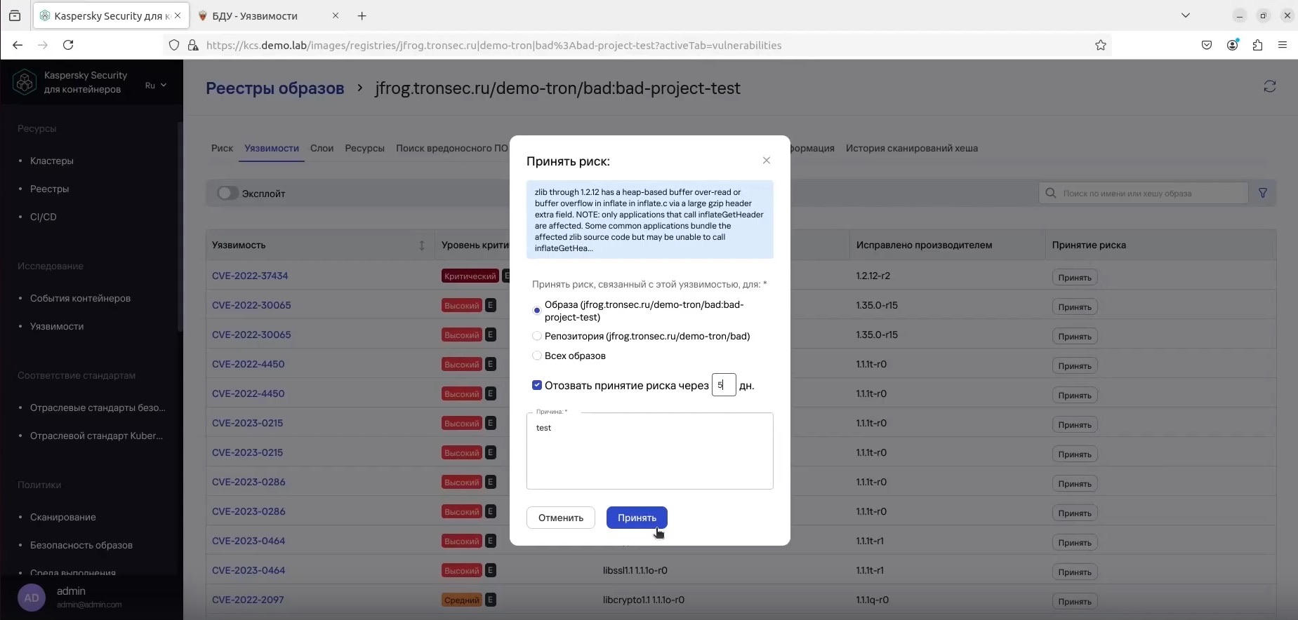Open Уязвимости in the sidebar
Image resolution: width=1298 pixels, height=620 pixels.
[x=57, y=326]
